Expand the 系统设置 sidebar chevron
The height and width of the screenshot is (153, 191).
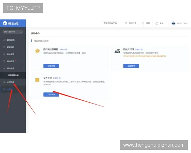pos(23,54)
